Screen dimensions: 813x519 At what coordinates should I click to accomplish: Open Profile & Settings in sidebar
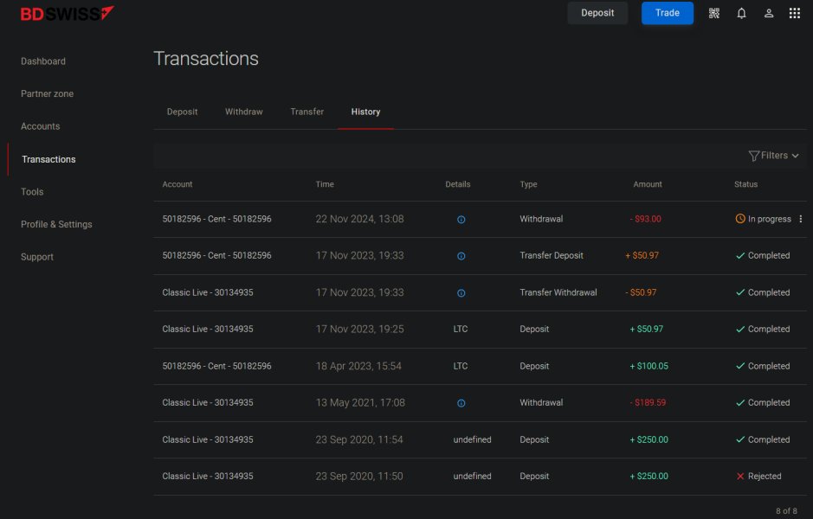(56, 224)
